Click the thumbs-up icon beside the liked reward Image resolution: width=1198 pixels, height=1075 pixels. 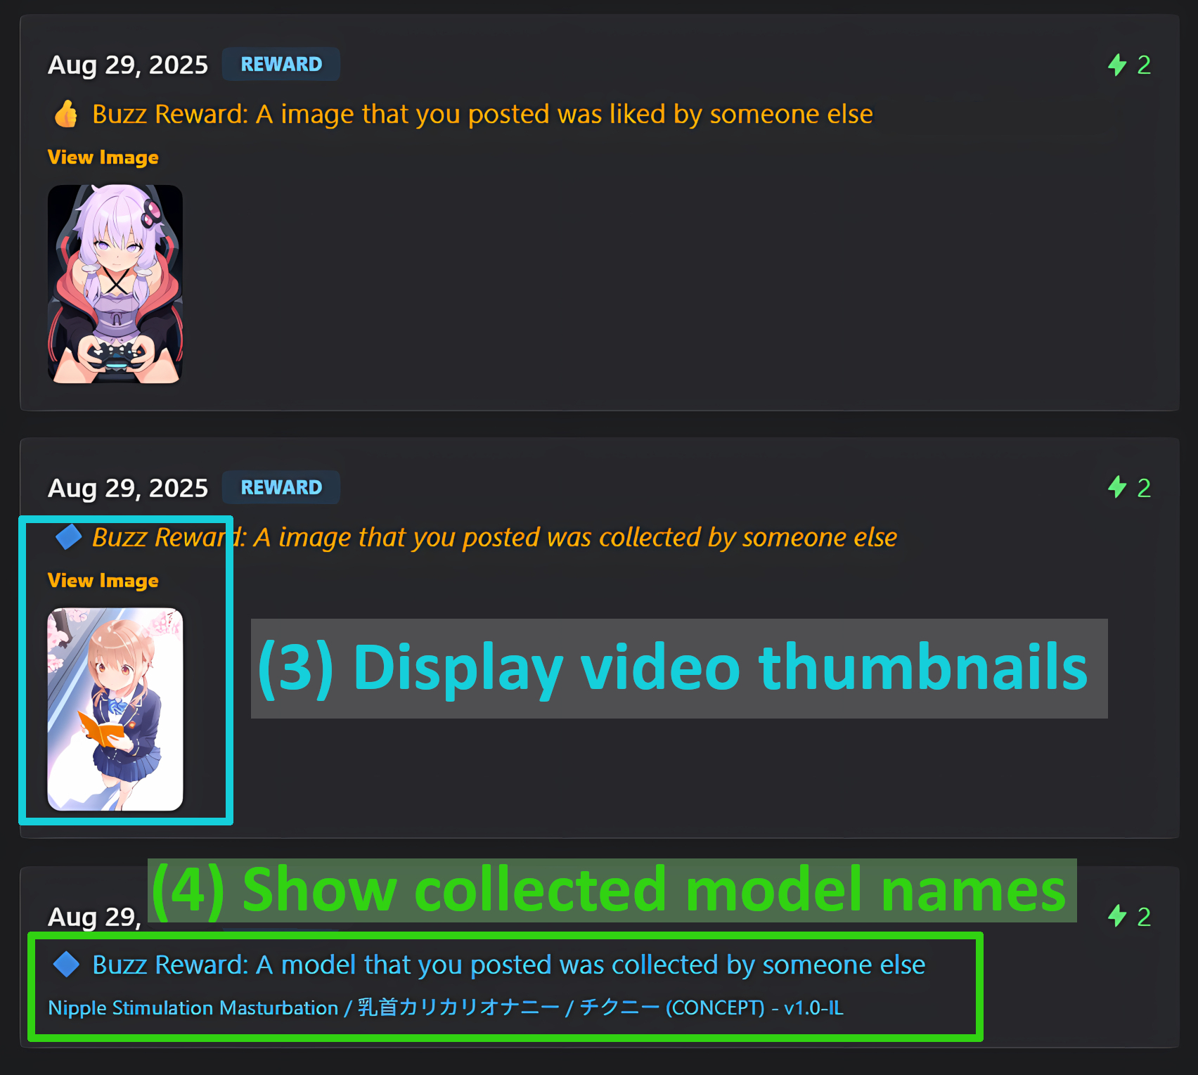66,114
